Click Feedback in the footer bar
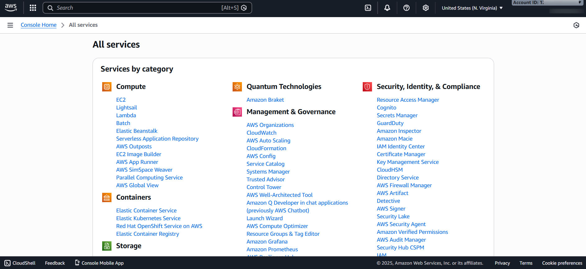Screen dimensions: 586x269 [55, 263]
